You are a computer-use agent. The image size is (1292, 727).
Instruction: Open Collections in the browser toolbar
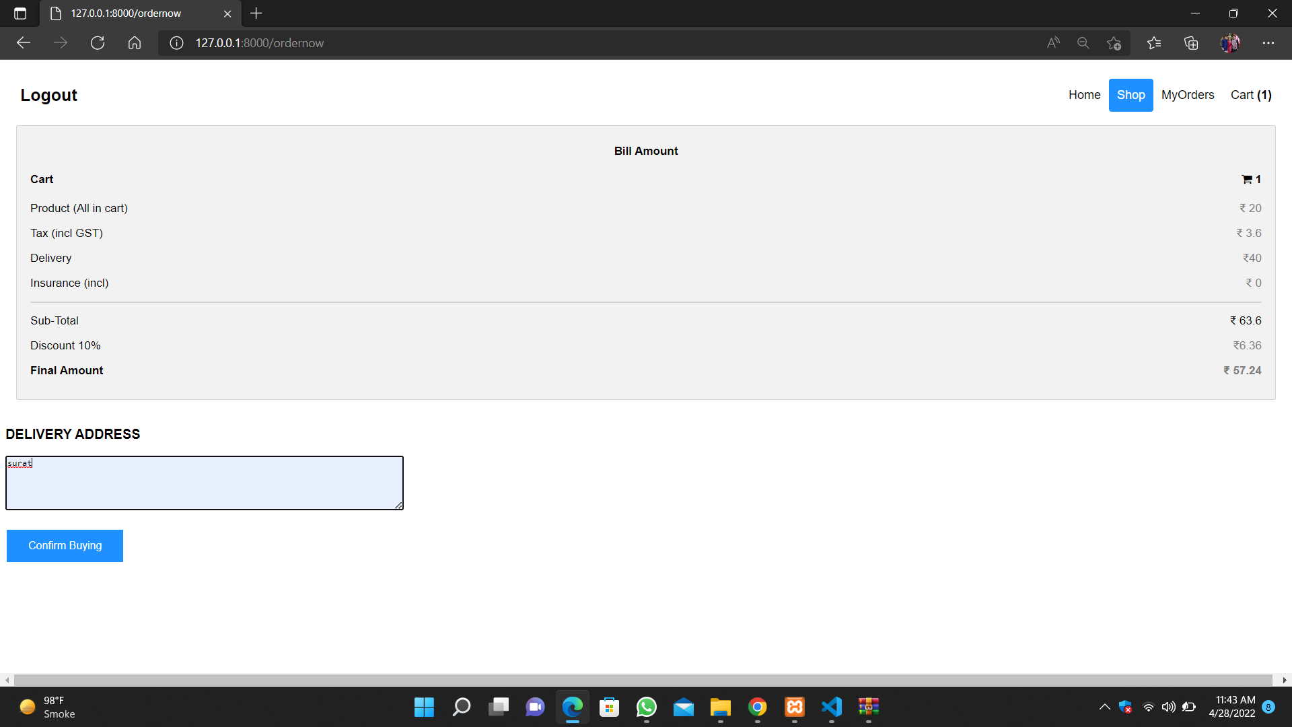1191,42
